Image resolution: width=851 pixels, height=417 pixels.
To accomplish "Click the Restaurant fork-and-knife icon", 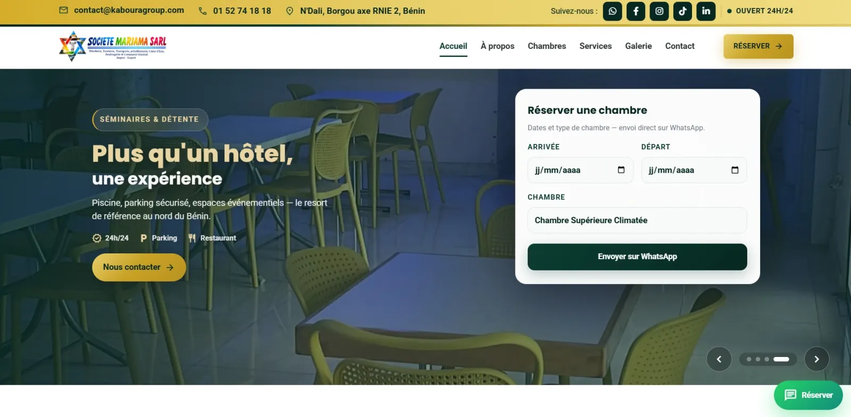I will click(192, 238).
